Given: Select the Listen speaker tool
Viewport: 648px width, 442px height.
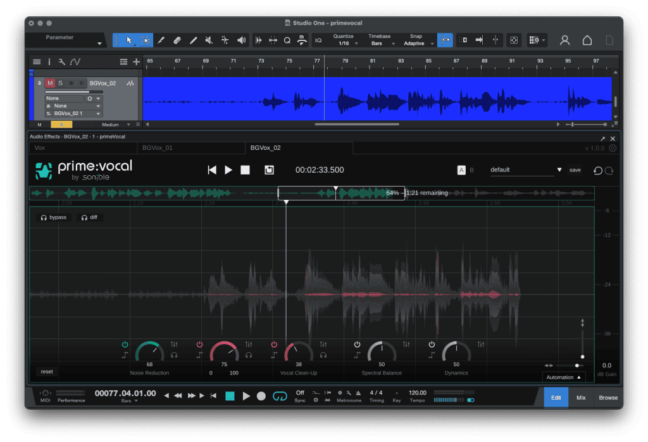Looking at the screenshot, I should (x=241, y=40).
